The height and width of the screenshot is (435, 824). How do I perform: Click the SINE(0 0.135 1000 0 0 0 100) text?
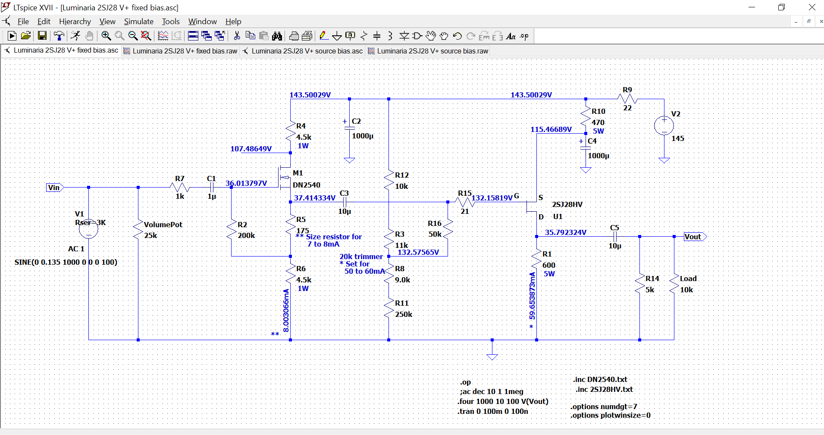66,262
